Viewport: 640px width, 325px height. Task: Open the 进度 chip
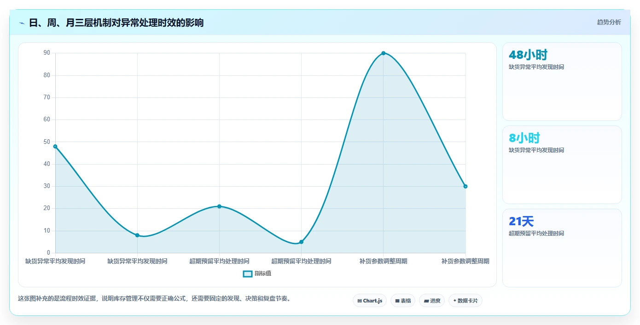click(432, 301)
